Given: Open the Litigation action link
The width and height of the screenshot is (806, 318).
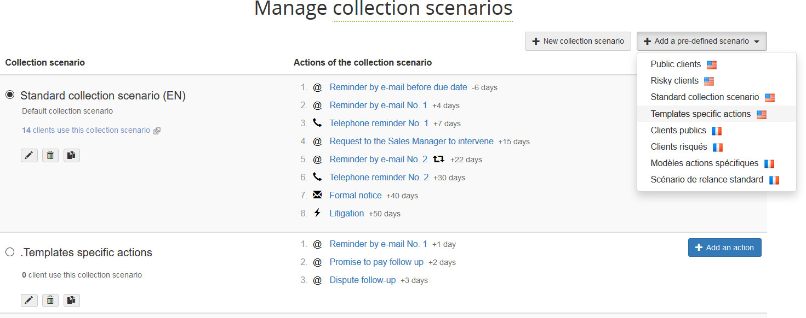Looking at the screenshot, I should pyautogui.click(x=346, y=214).
